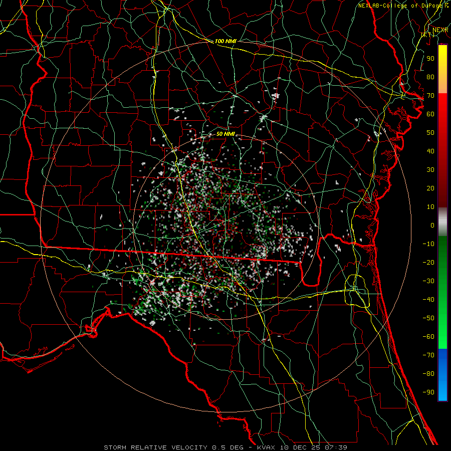Click the 0.5 DEG elevation text
The image size is (451, 451).
click(228, 447)
